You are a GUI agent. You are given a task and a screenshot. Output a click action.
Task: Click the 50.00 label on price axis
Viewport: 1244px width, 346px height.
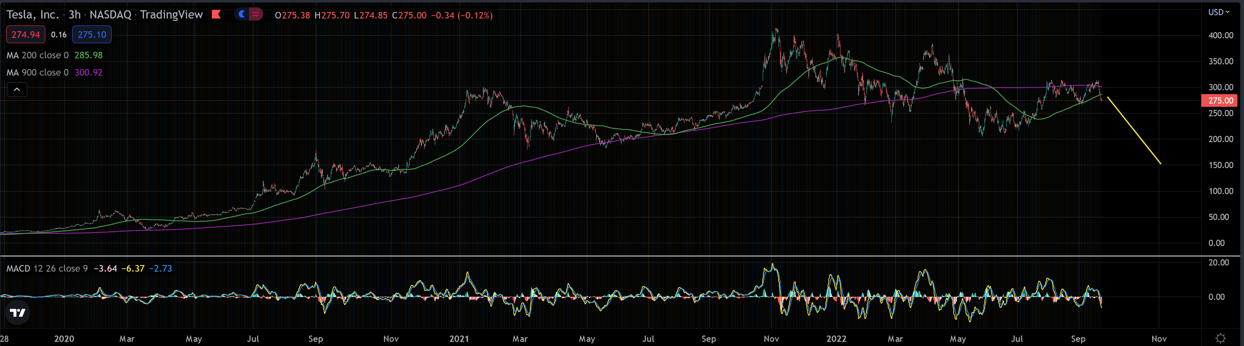pos(1218,217)
